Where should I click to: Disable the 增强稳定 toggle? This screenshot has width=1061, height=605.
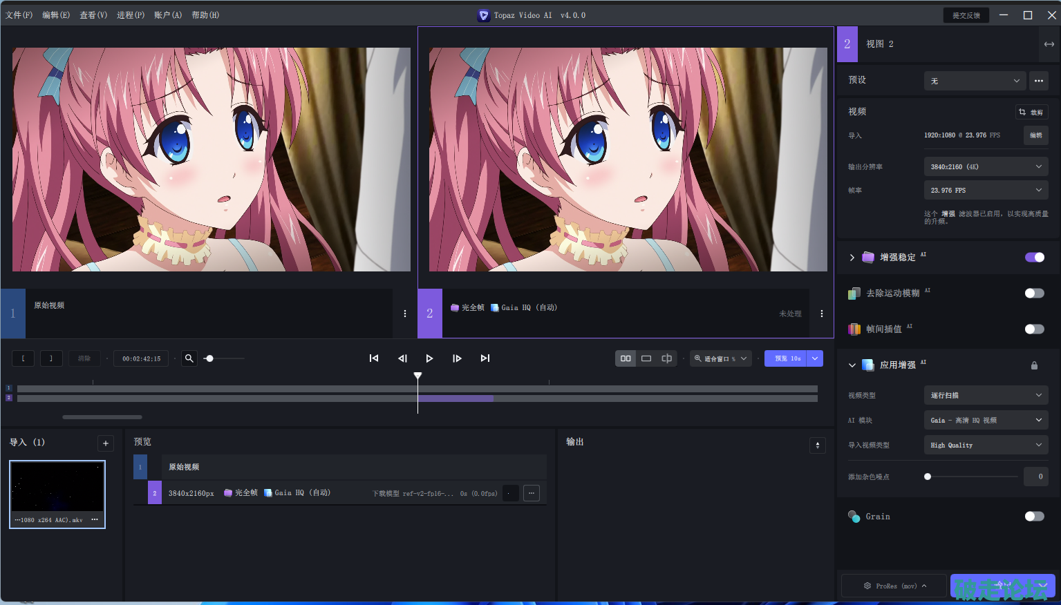pyautogui.click(x=1034, y=258)
